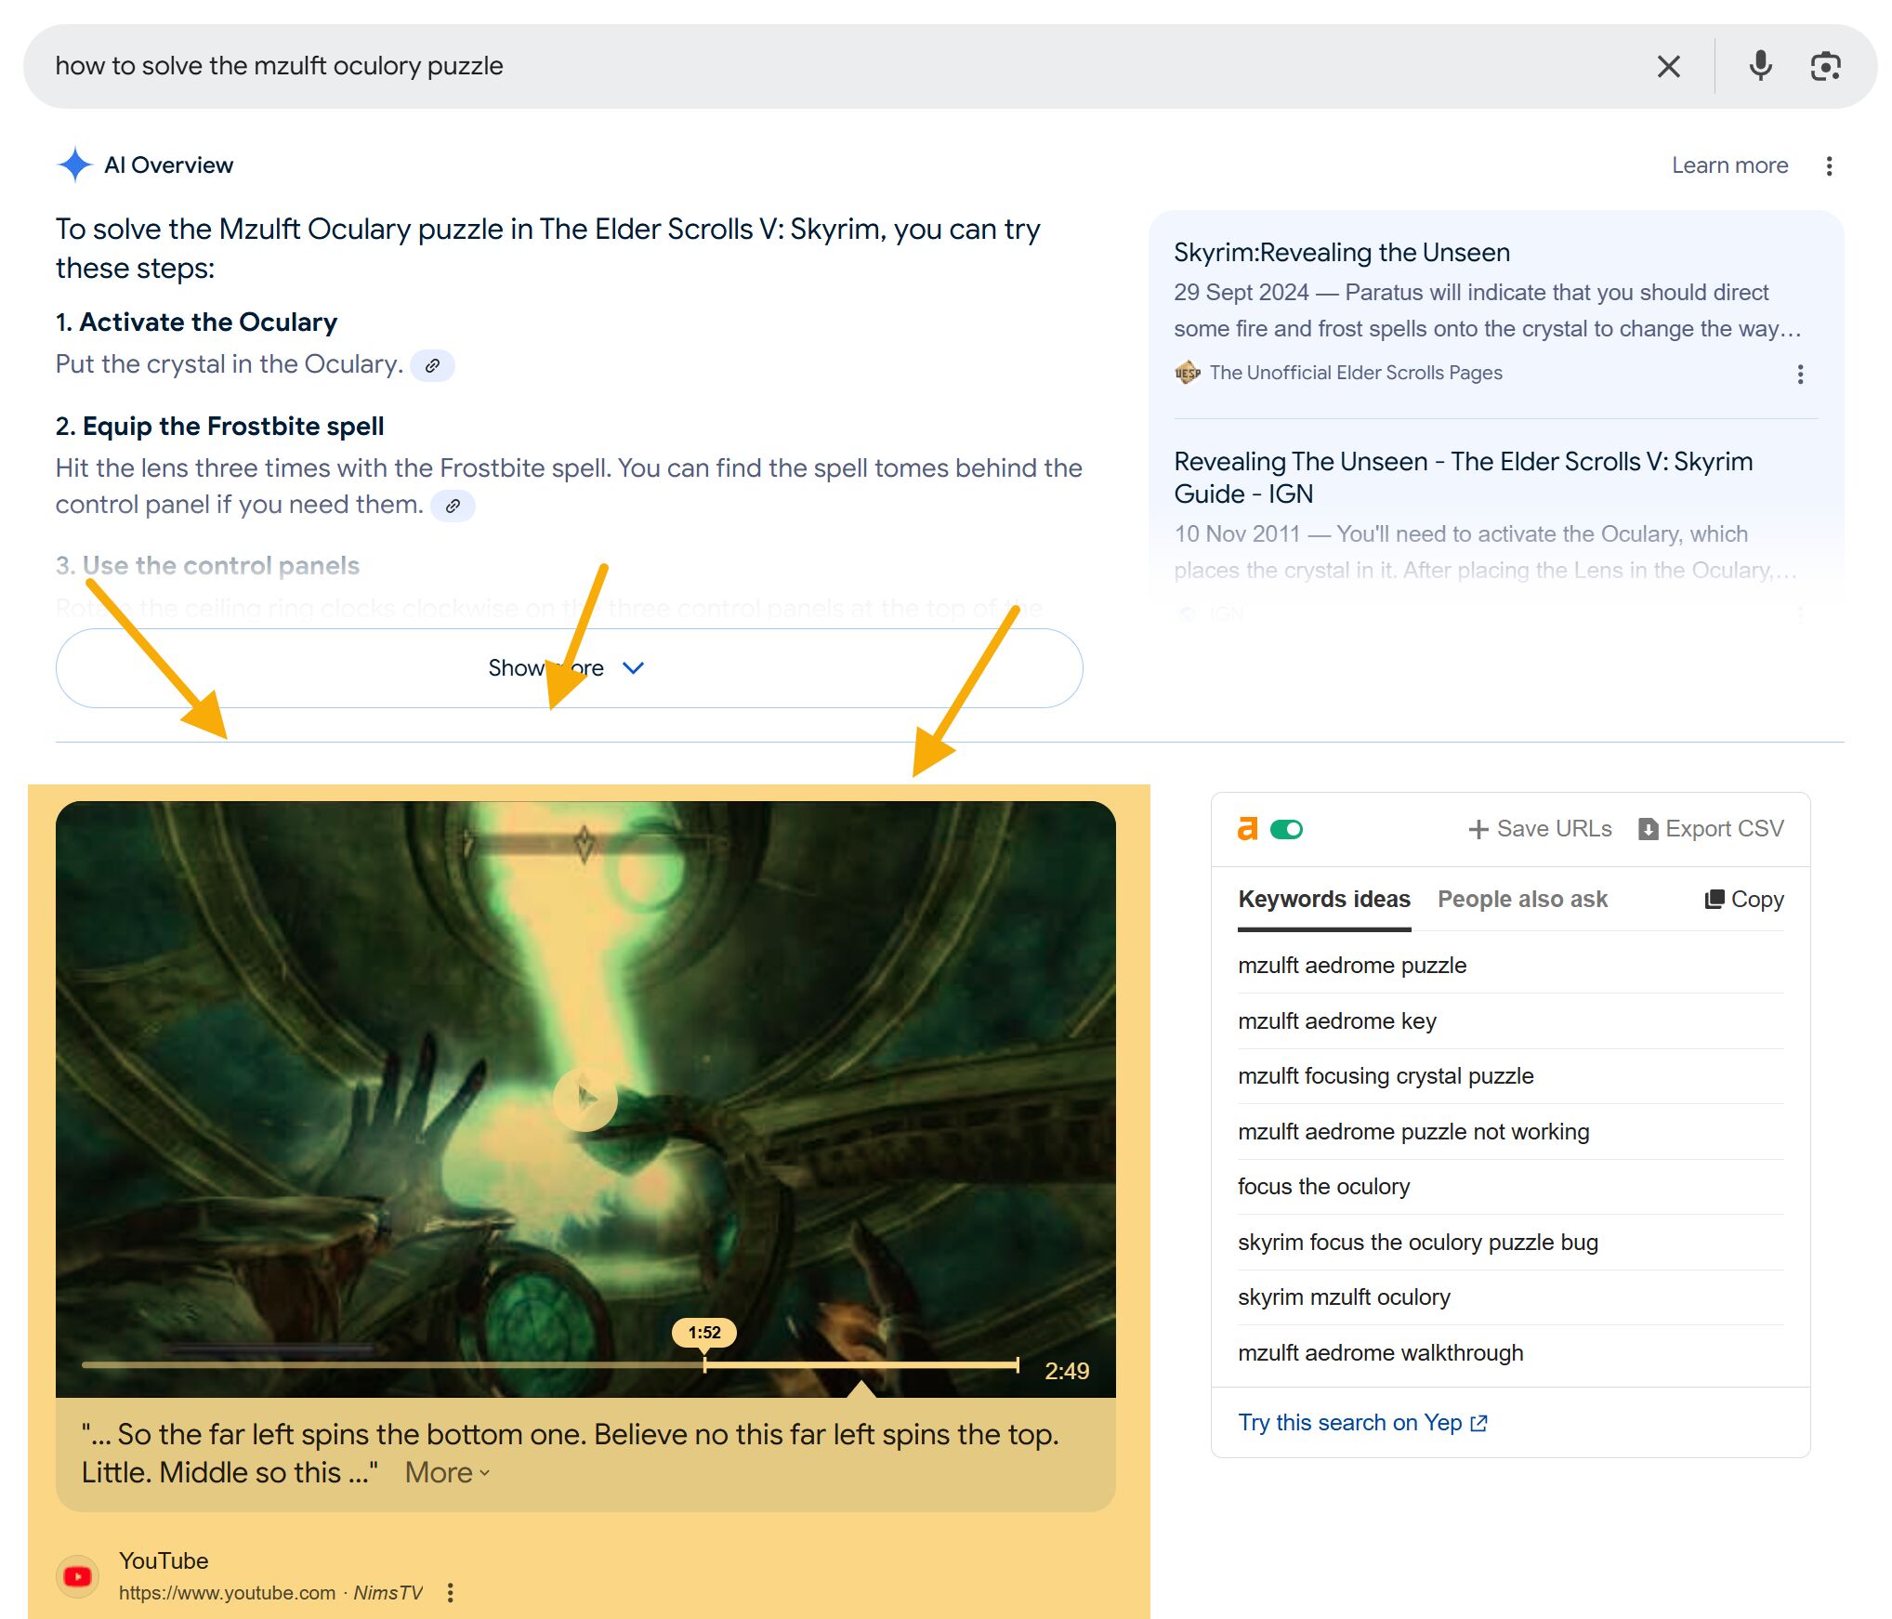Viewport: 1892px width, 1619px height.
Task: Toggle the green Ahrefs extension switch
Action: coord(1285,829)
